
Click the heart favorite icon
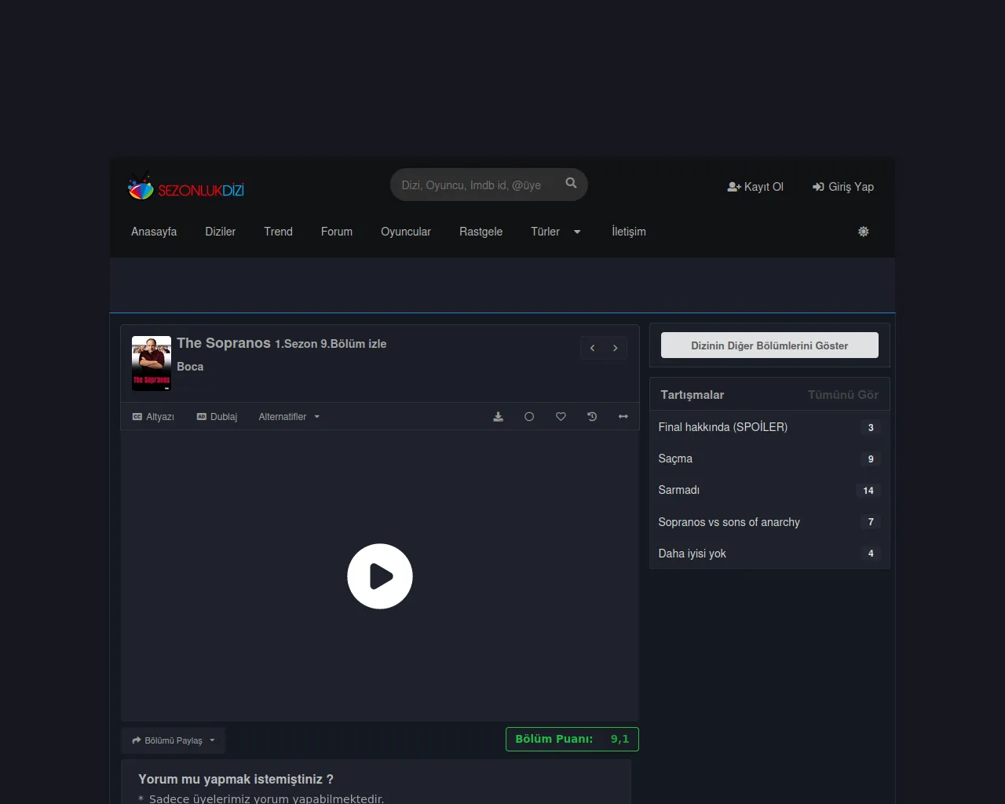click(x=561, y=417)
